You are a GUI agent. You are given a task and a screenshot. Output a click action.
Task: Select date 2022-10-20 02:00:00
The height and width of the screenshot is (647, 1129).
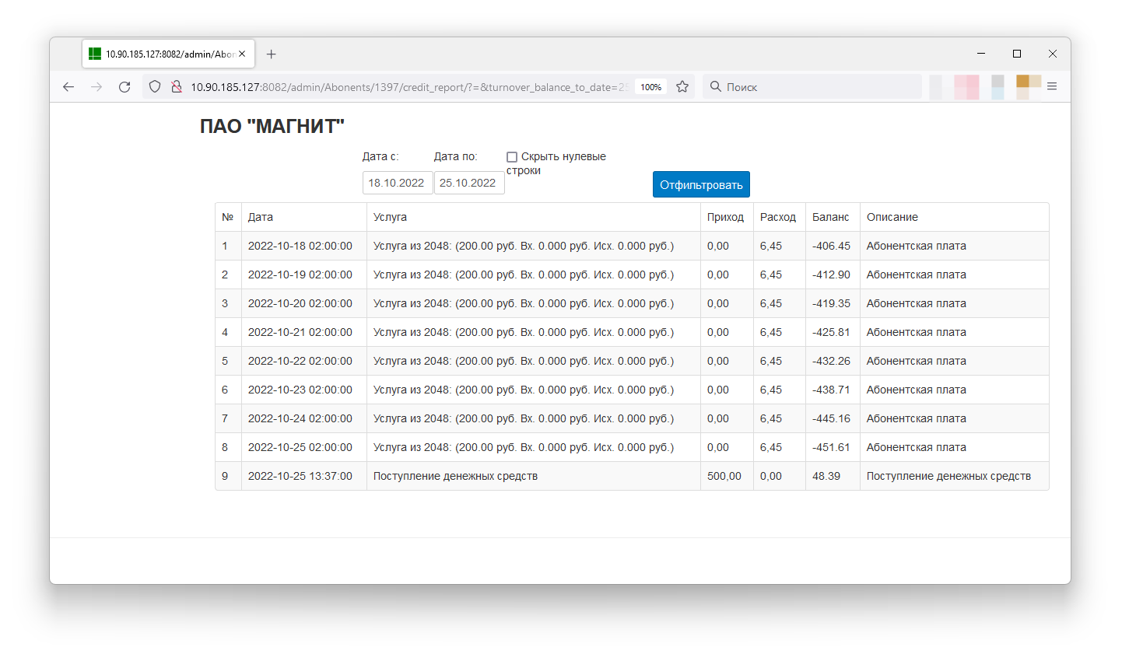click(300, 303)
